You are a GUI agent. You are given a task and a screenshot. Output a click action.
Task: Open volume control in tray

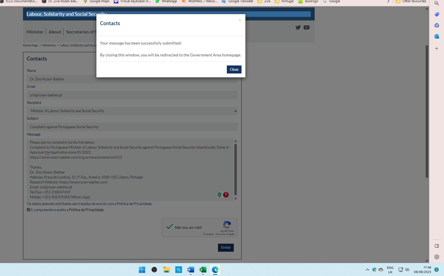407,270
